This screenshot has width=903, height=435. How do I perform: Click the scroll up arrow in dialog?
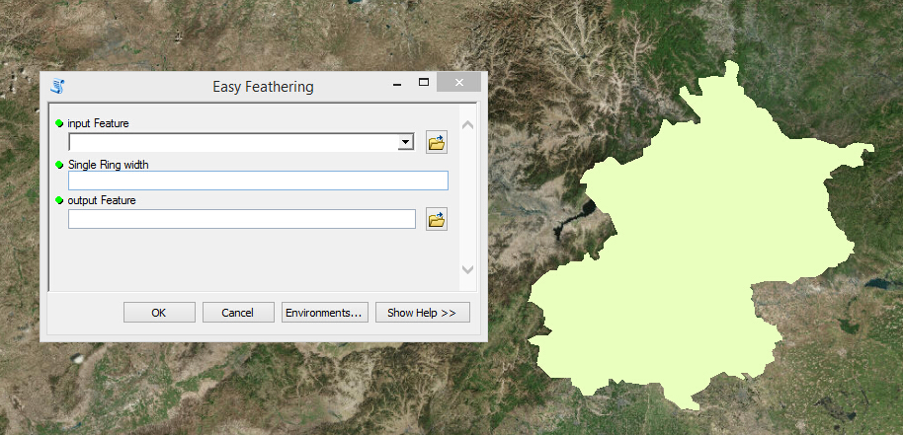pyautogui.click(x=467, y=124)
